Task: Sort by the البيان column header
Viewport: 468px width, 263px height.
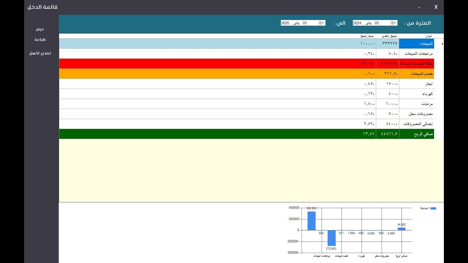Action: click(416, 36)
